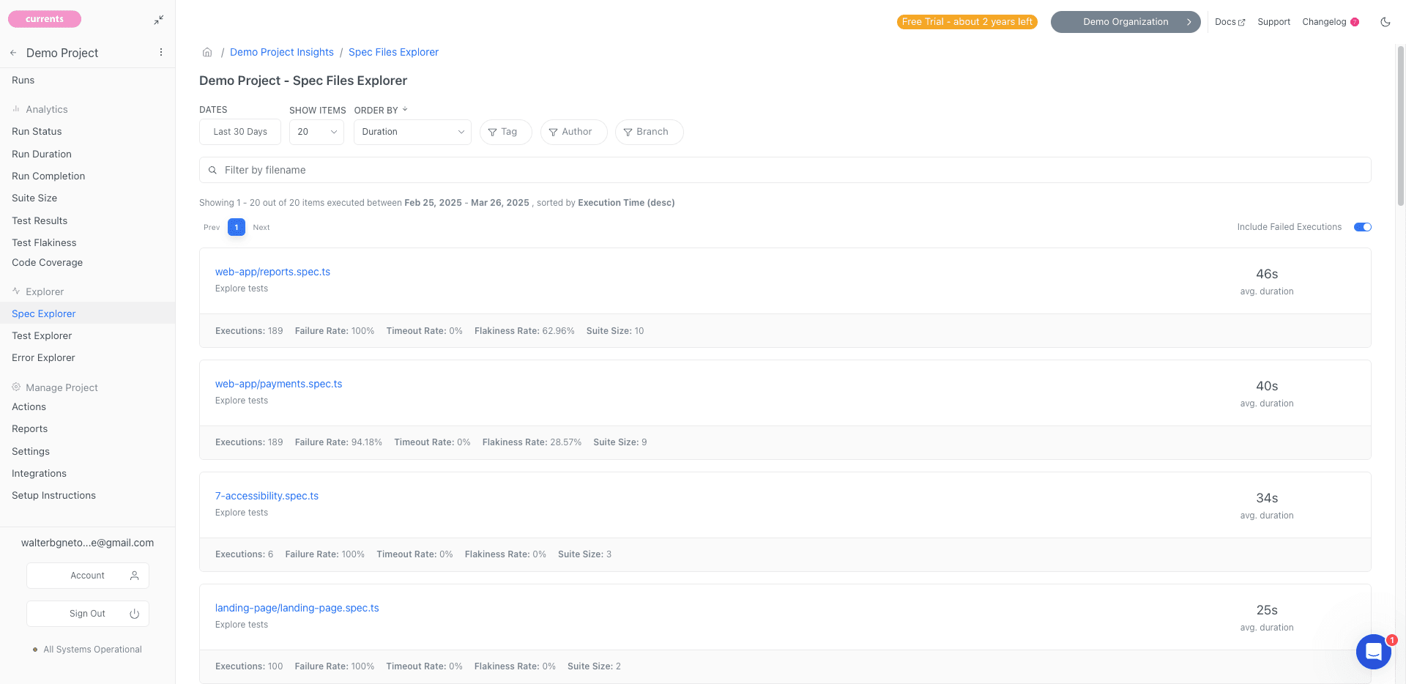Go back using the arrow beside Demo Project

pyautogui.click(x=13, y=53)
